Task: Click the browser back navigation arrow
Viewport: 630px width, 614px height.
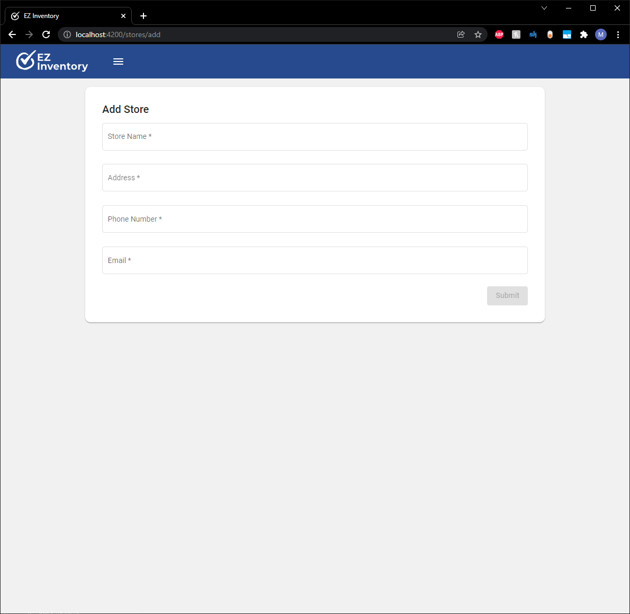Action: (x=12, y=34)
